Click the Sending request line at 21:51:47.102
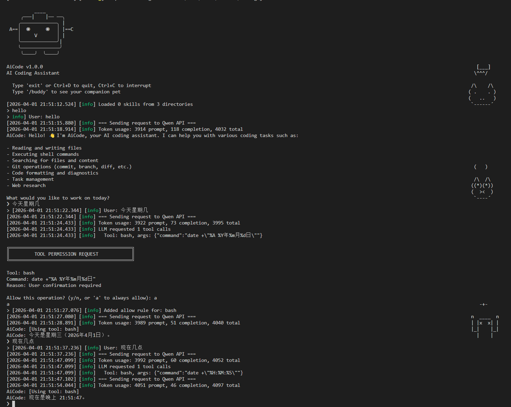Viewport: 511px width, 407px height. click(x=101, y=379)
